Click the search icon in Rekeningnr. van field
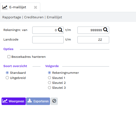The height and width of the screenshot is (130, 136). [60, 30]
